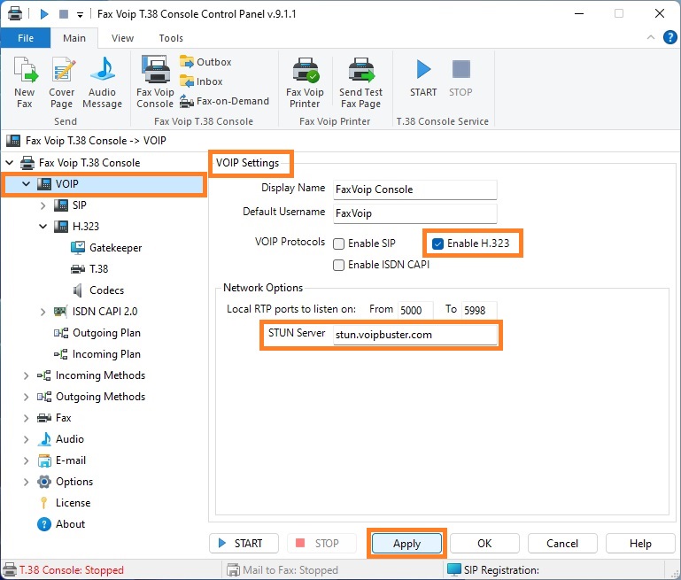Uncheck the Enable H.323 checkbox
The height and width of the screenshot is (580, 681).
tap(437, 244)
